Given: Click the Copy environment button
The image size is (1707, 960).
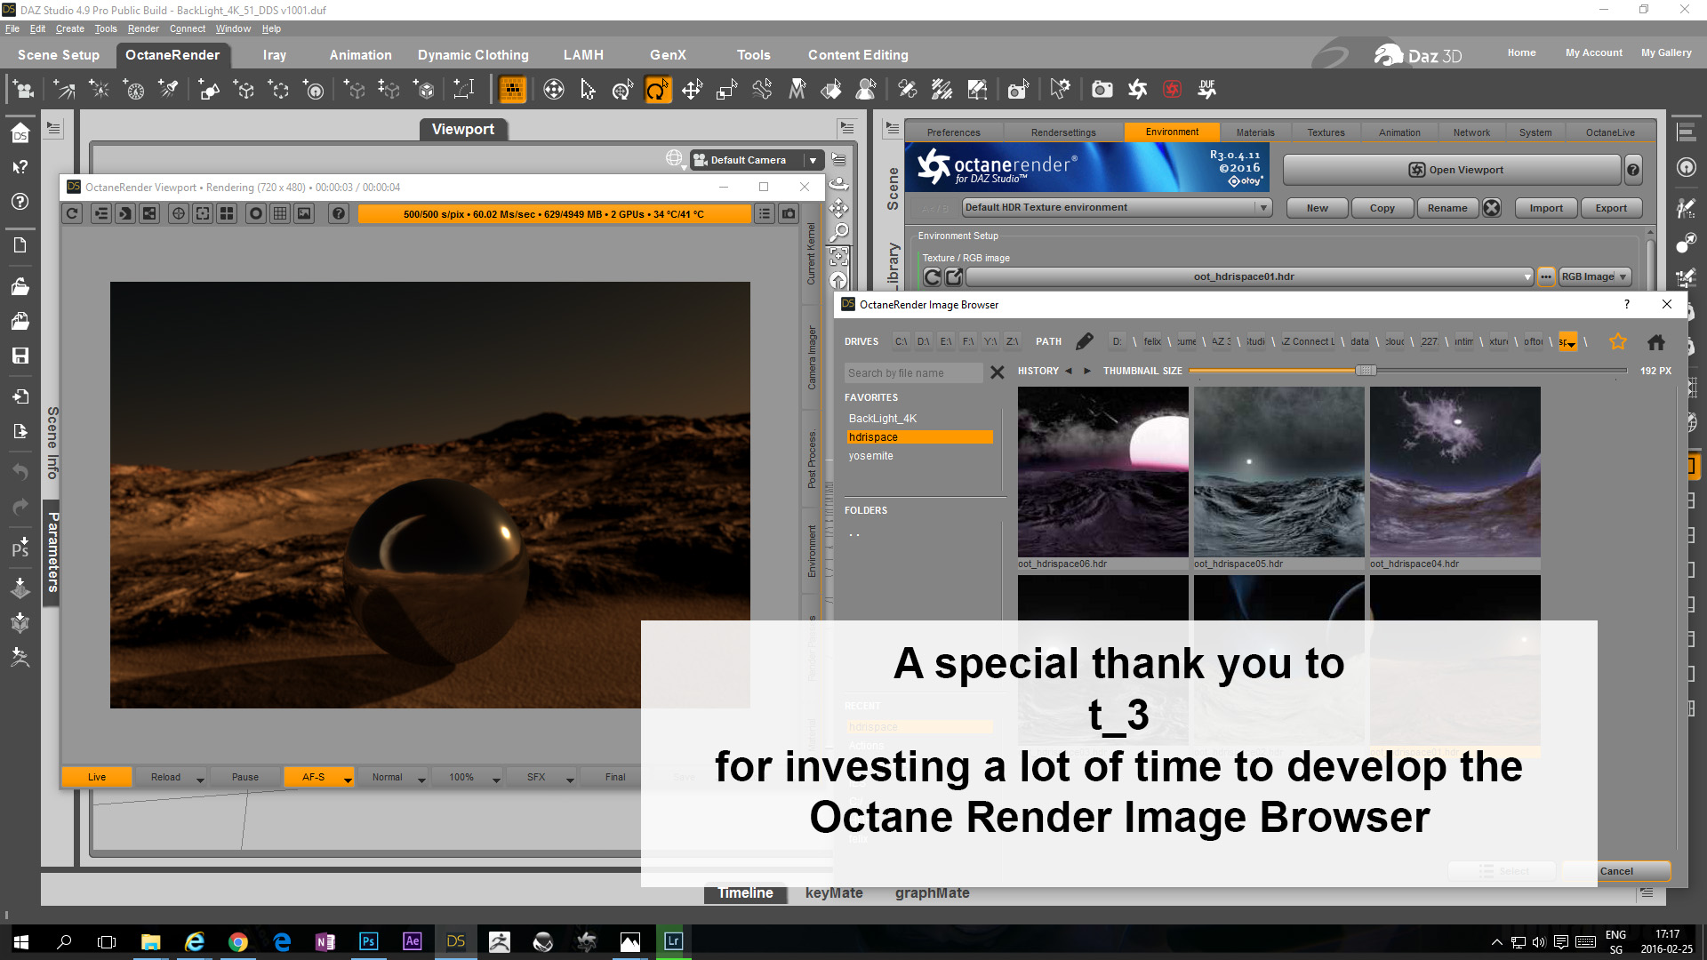Looking at the screenshot, I should (x=1382, y=208).
